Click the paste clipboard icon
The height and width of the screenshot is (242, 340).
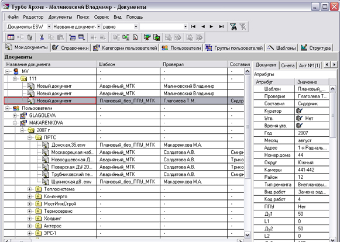(60, 37)
